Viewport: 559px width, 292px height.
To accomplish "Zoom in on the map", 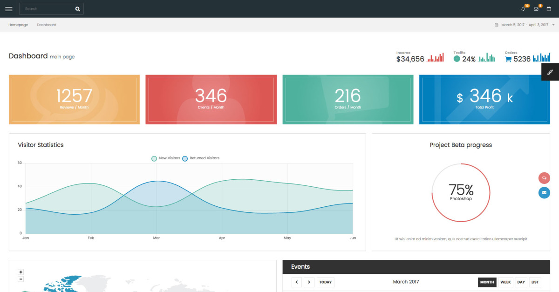I will (21, 272).
